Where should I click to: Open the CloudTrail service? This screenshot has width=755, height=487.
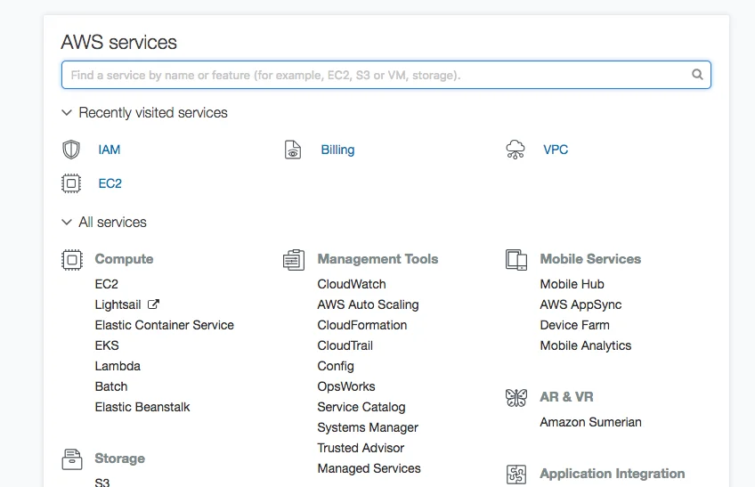(x=345, y=345)
